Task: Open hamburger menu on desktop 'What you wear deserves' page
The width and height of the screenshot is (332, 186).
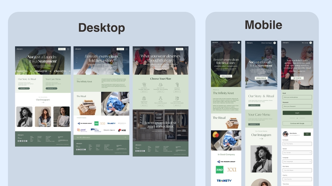Action: coord(186,49)
